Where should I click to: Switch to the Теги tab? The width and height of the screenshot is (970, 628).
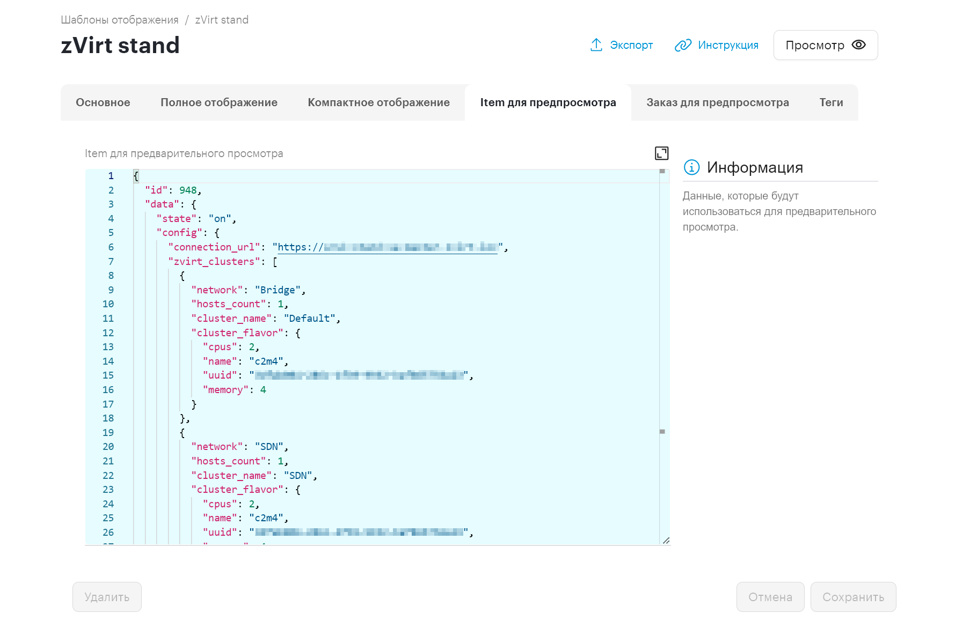pyautogui.click(x=831, y=102)
